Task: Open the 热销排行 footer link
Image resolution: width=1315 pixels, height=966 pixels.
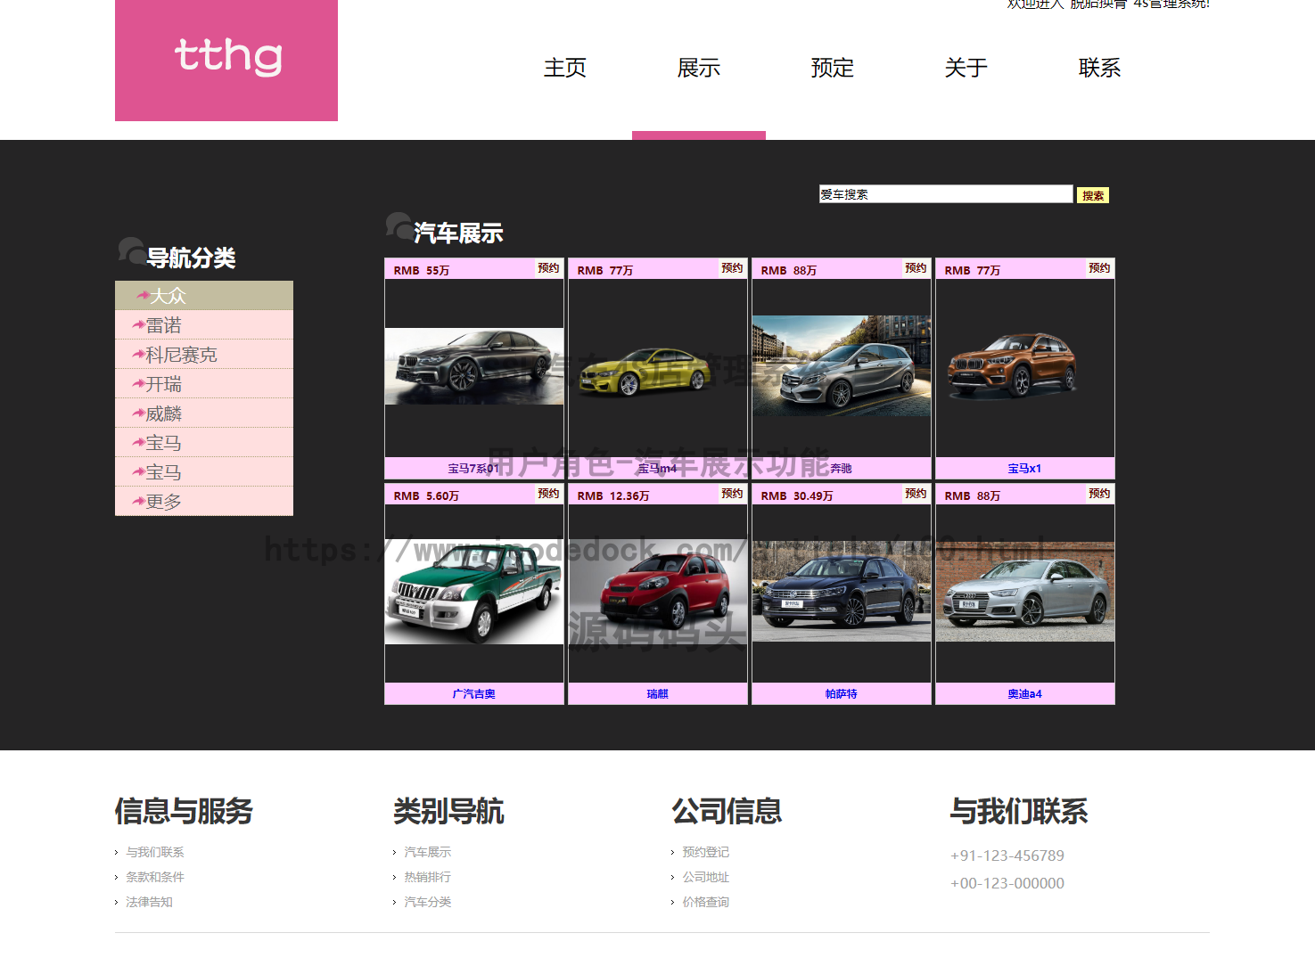Action: coord(426,877)
